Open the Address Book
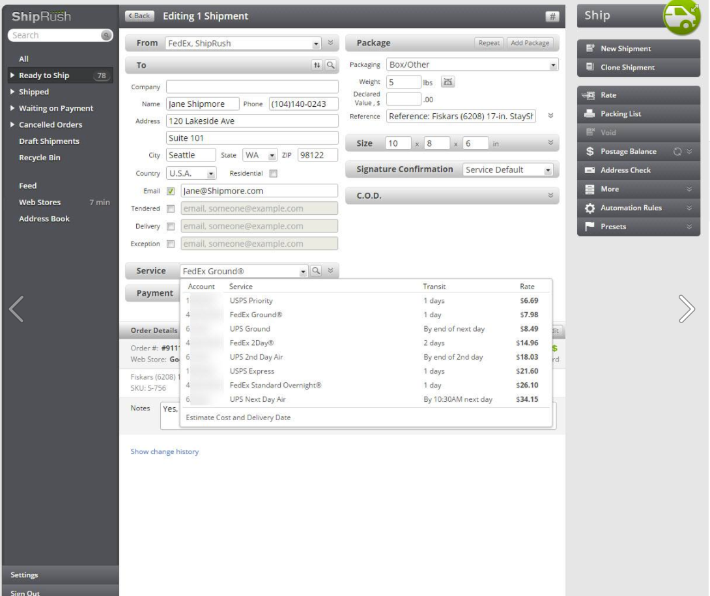Screen dimensions: 710x596 point(44,219)
